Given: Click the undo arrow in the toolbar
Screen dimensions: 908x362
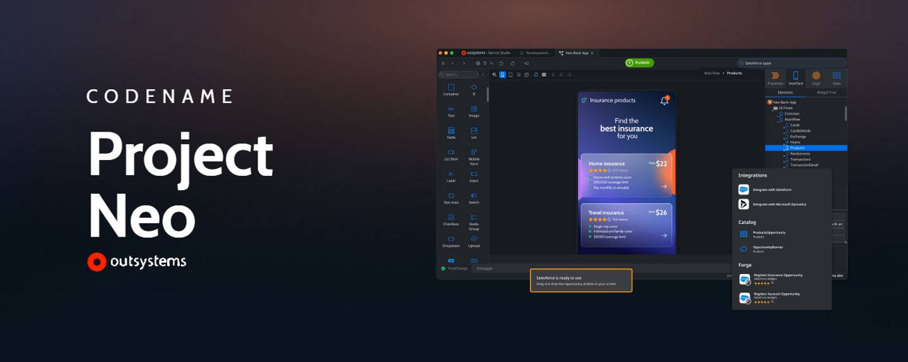Looking at the screenshot, I should click(x=501, y=63).
